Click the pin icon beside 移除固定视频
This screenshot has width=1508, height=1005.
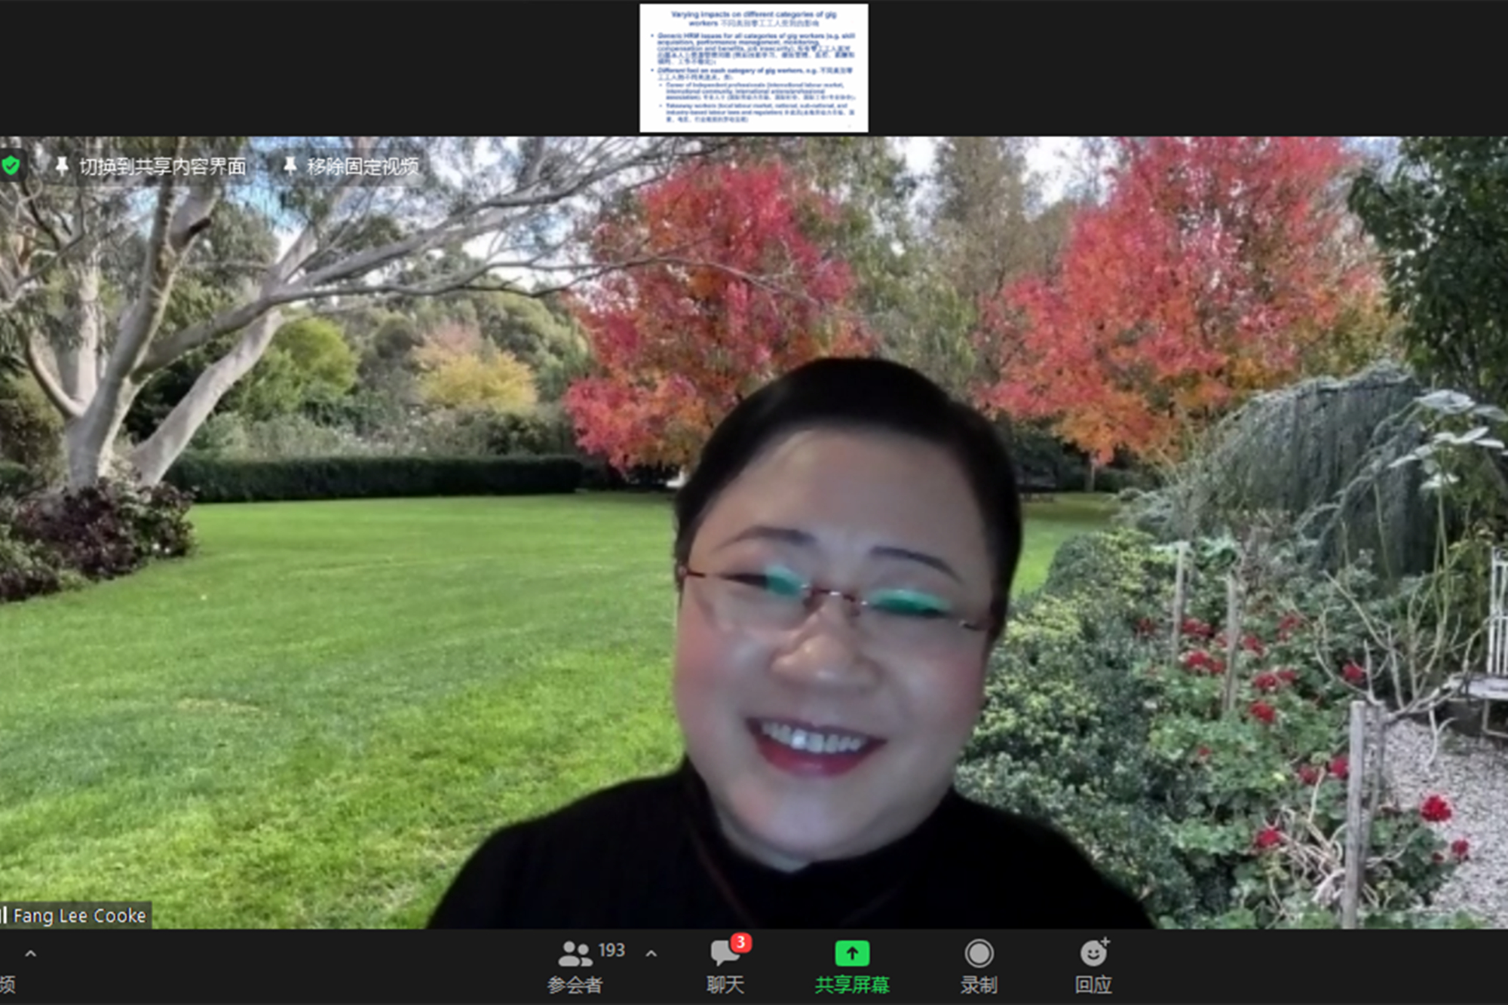coord(290,166)
